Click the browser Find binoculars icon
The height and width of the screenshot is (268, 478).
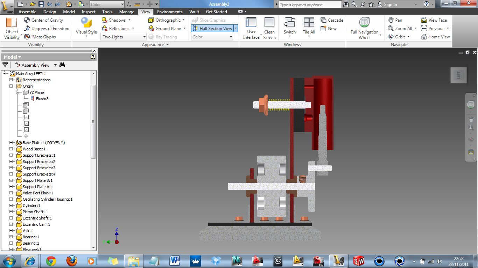62,65
